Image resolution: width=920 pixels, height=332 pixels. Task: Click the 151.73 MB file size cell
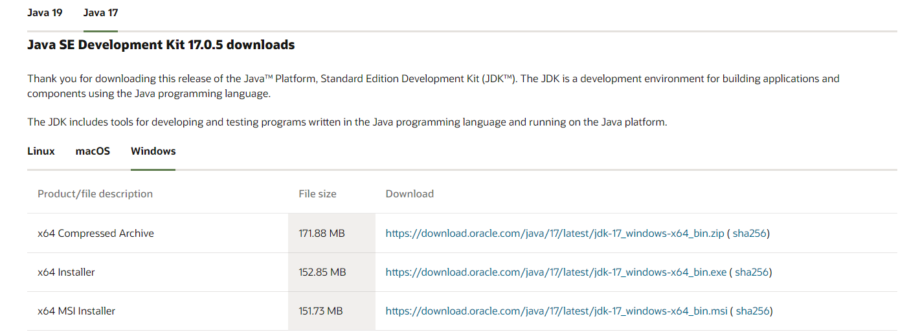click(331, 311)
